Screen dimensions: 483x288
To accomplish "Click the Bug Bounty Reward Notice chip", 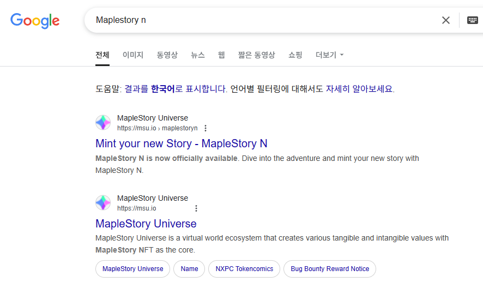I will point(330,269).
